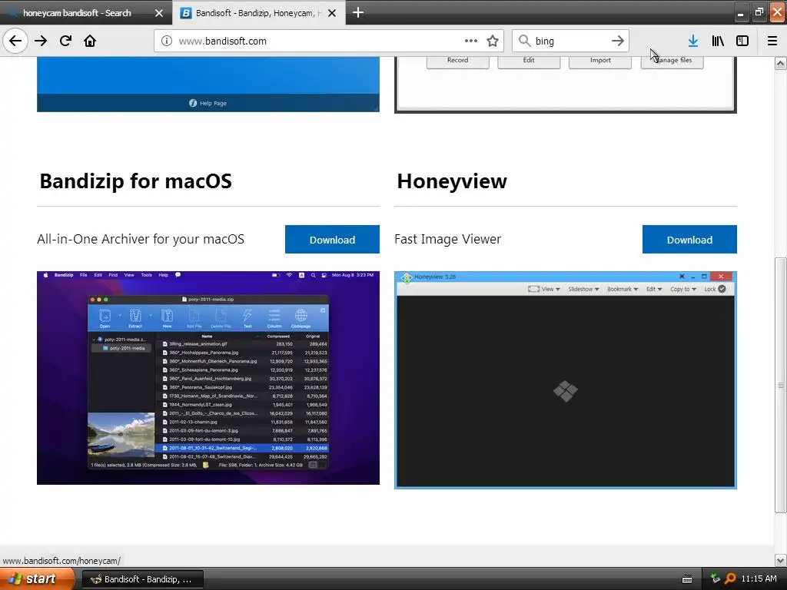Open Copy to dropdown in Honeyview screenshot

click(683, 289)
